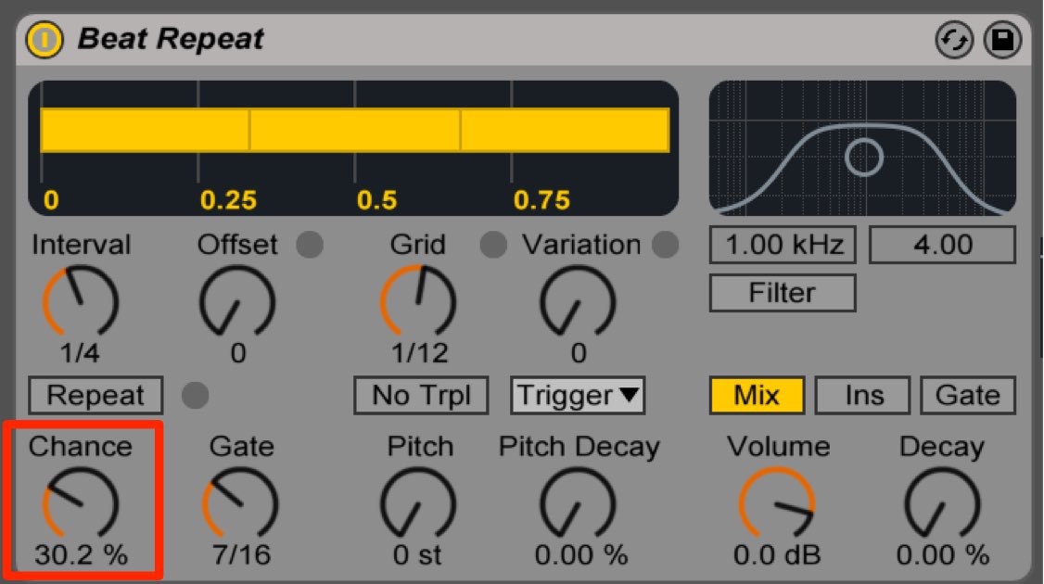The height and width of the screenshot is (584, 1044).
Task: Click the 0.00 % Decay value
Action: (x=943, y=554)
